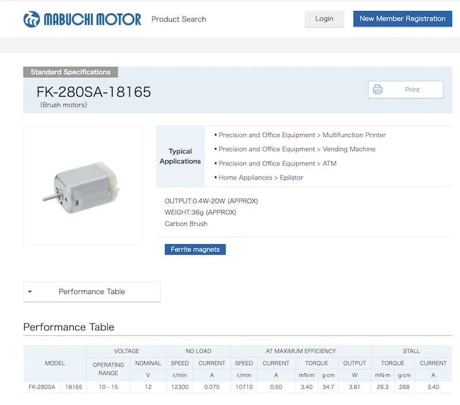Click the FK-280SA model cell
The image size is (460, 405).
[x=42, y=387]
